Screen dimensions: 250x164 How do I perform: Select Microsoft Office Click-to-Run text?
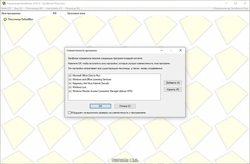tap(86, 75)
